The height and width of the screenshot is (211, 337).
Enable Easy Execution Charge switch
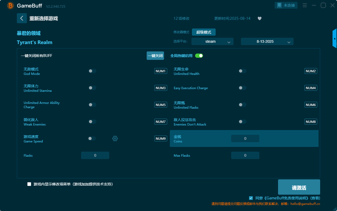(242, 88)
